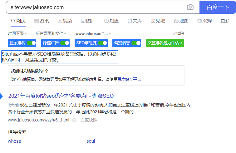
Task: Open the 百度站长平台 link
Action: pyautogui.click(x=129, y=79)
